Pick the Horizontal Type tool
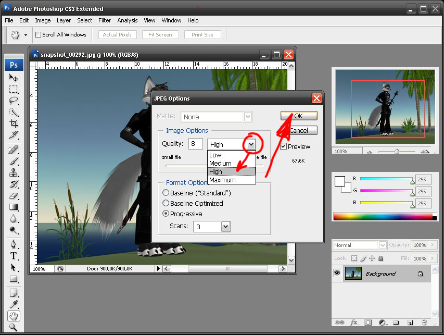The width and height of the screenshot is (444, 335). point(14,256)
